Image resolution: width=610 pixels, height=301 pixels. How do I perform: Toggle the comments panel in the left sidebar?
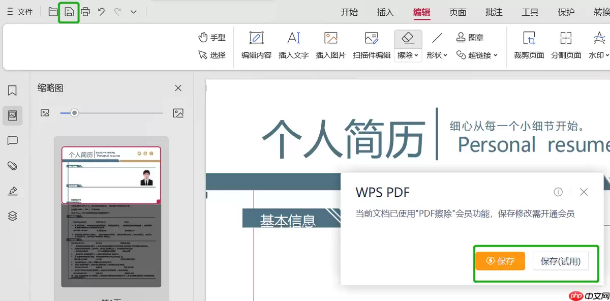pyautogui.click(x=12, y=141)
